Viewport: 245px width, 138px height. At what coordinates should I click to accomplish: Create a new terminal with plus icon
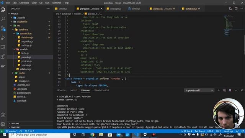(219, 90)
